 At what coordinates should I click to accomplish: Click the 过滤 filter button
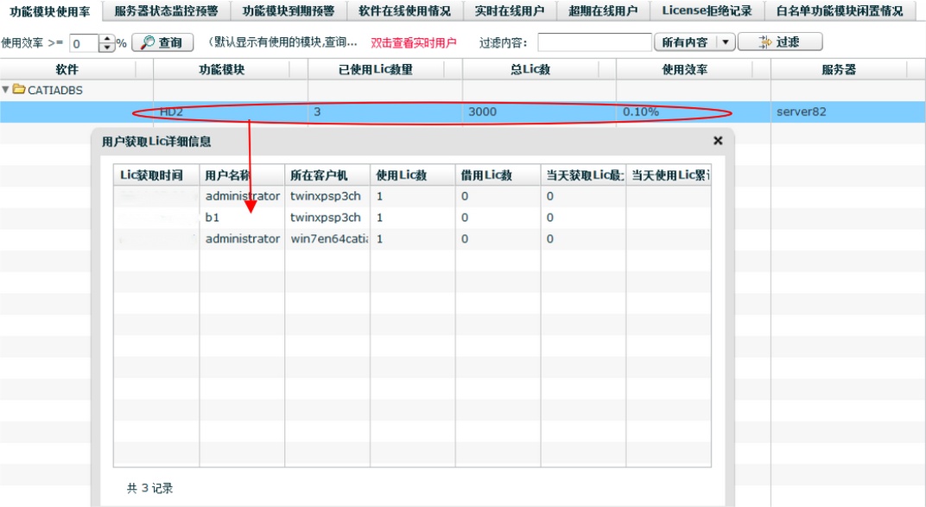[x=779, y=42]
